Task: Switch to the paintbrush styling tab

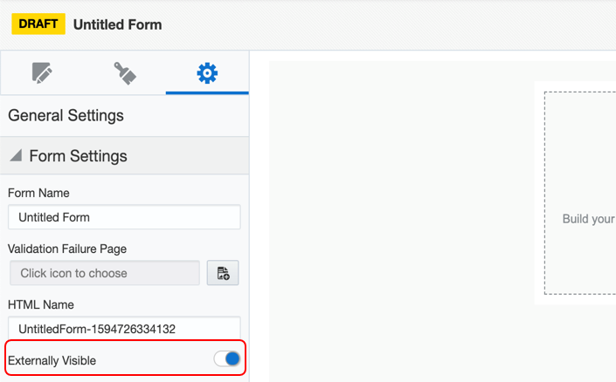Action: pos(125,73)
